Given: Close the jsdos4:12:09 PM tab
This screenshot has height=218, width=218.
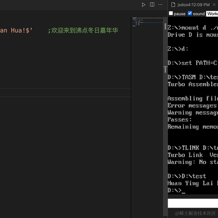Looking at the screenshot, I should pyautogui.click(x=214, y=5).
